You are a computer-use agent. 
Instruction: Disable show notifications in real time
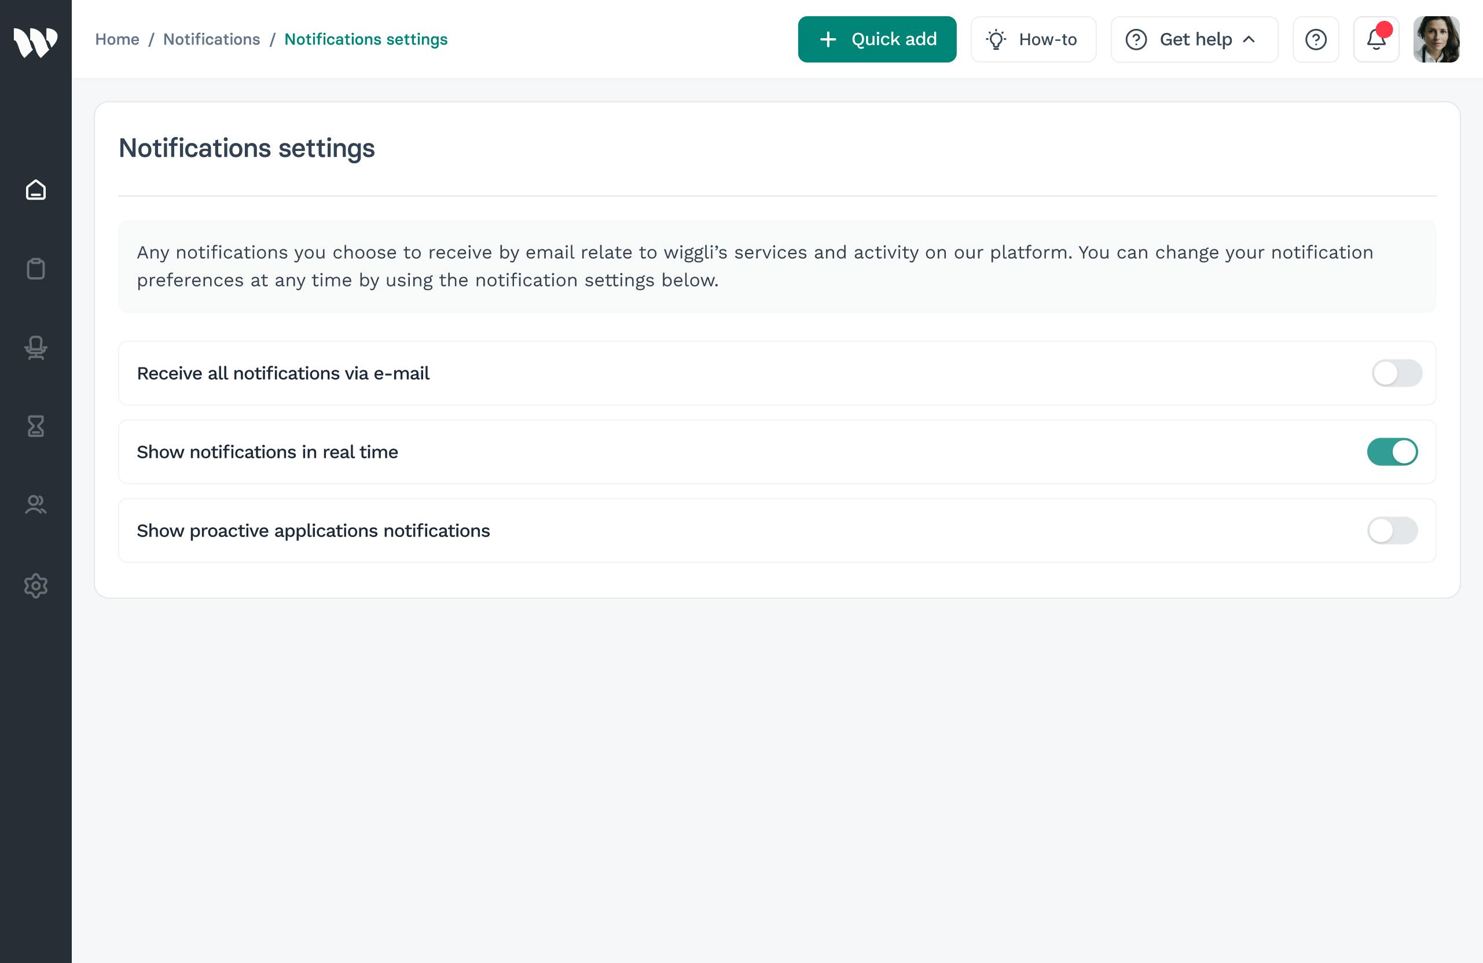1392,451
